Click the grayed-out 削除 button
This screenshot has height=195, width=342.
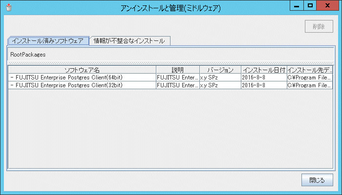319,26
